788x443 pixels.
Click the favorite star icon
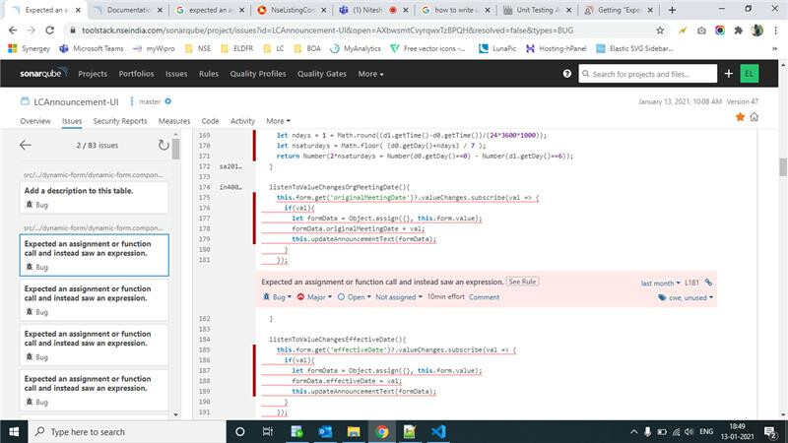click(740, 117)
